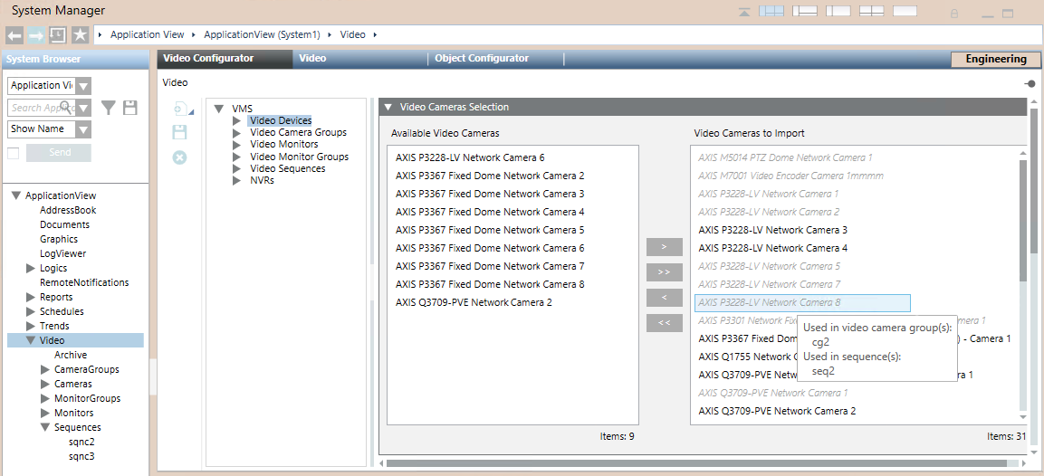This screenshot has height=476, width=1044.
Task: Click the double arrow << remove all button
Action: (665, 323)
